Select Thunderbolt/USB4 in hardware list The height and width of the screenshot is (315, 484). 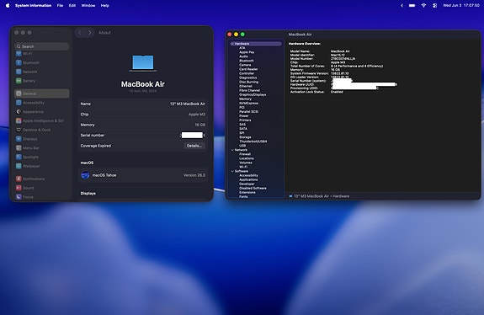pyautogui.click(x=253, y=141)
